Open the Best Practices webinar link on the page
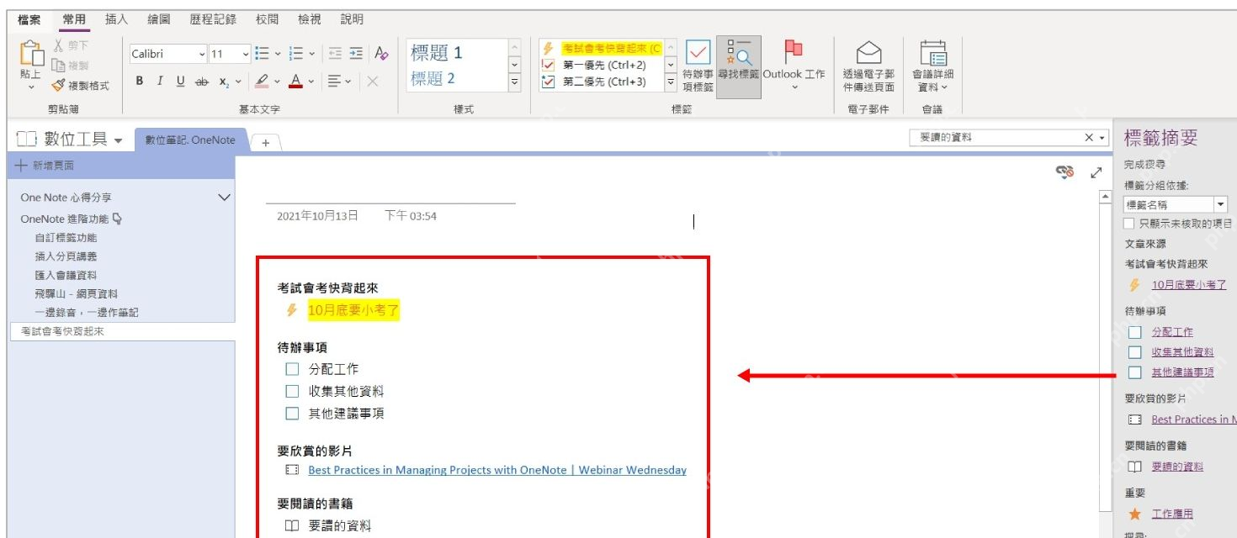1237x538 pixels. point(497,470)
